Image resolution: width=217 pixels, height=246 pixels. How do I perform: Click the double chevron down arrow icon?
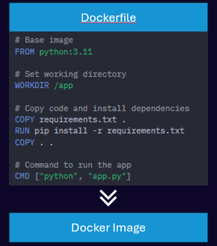coord(108,198)
